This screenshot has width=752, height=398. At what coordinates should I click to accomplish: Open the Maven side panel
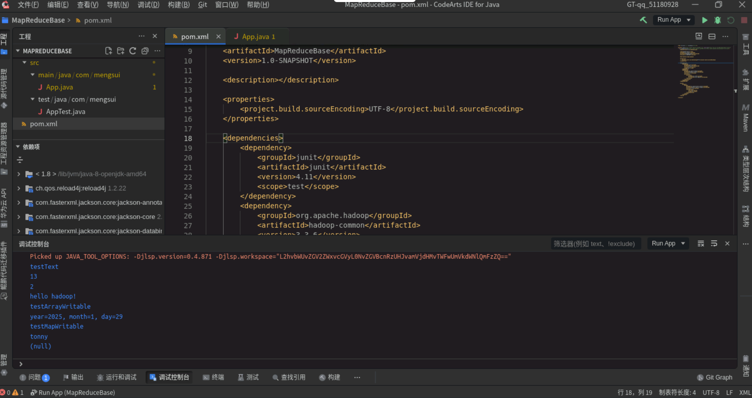[745, 118]
